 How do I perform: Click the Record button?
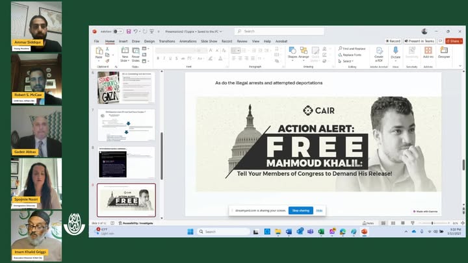point(393,41)
